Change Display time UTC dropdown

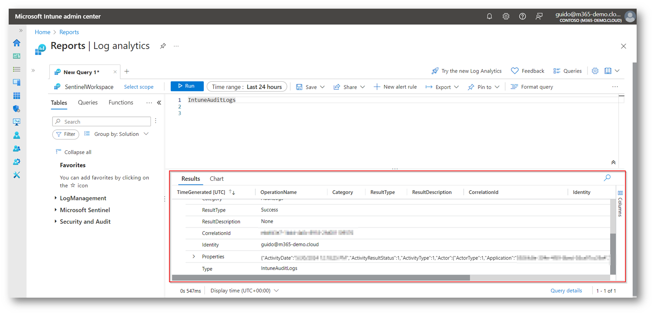(244, 291)
